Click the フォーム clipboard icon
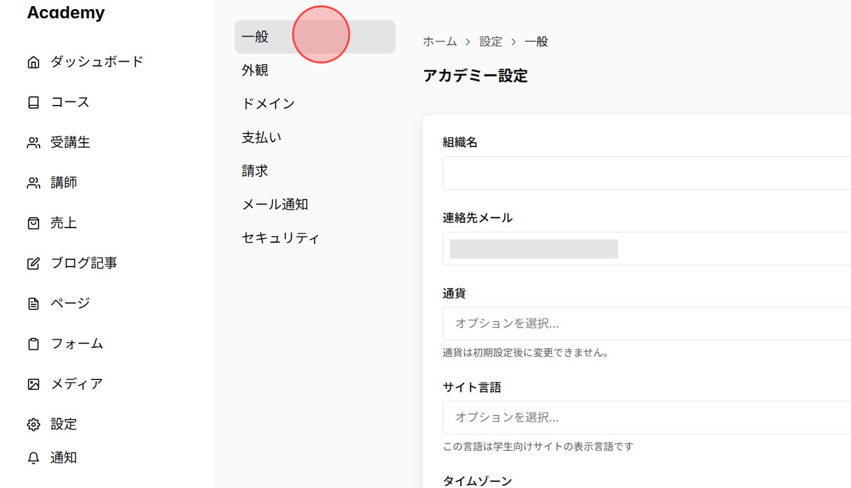 [x=34, y=343]
